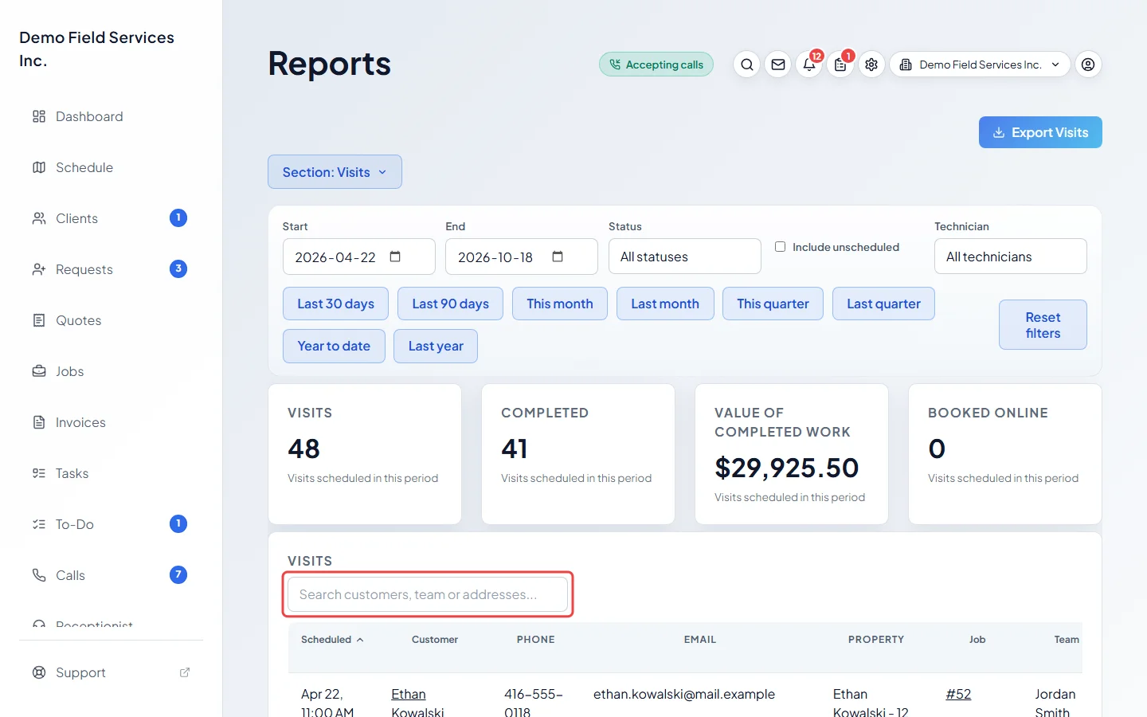
Task: Go to Dashboard in the sidebar
Action: tap(89, 116)
